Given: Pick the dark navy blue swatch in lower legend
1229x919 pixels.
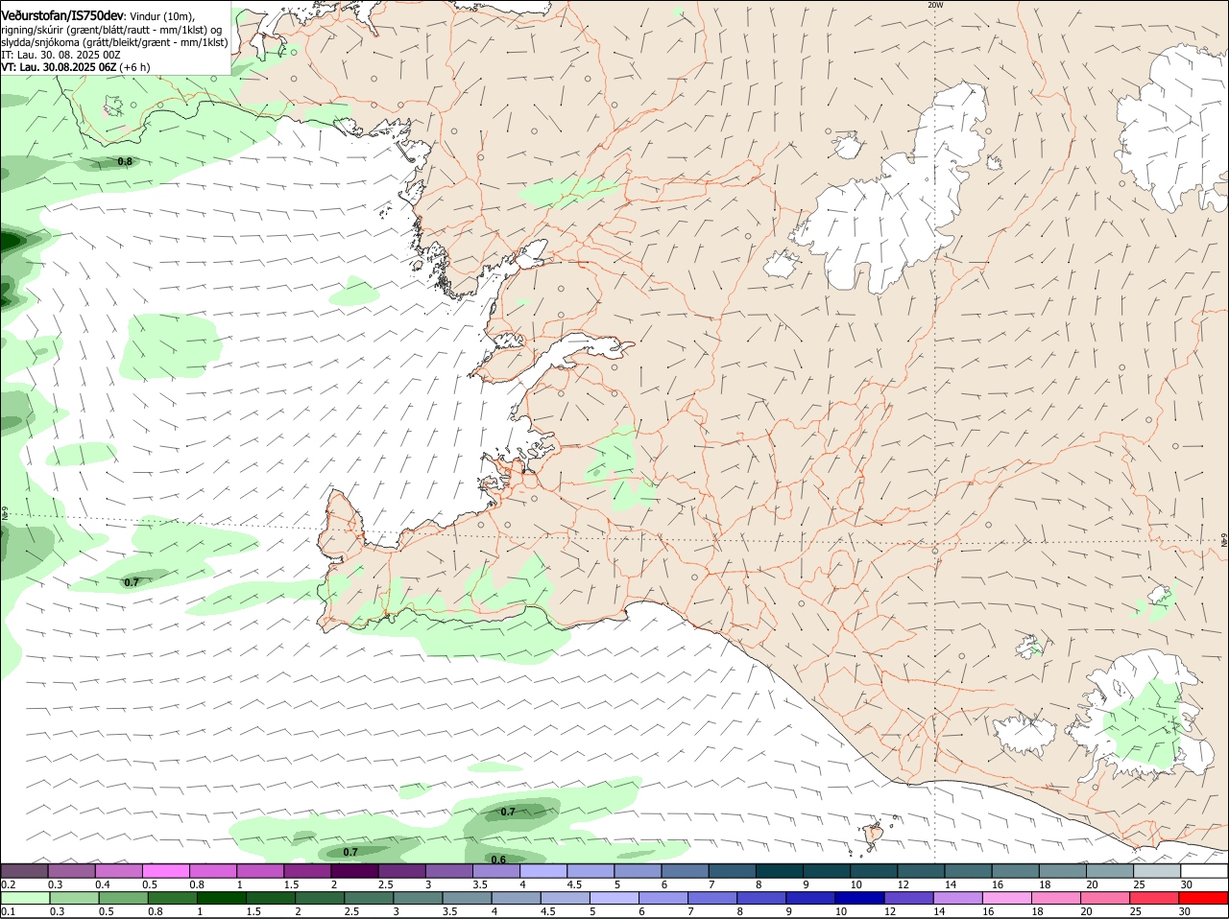Looking at the screenshot, I should tap(859, 898).
